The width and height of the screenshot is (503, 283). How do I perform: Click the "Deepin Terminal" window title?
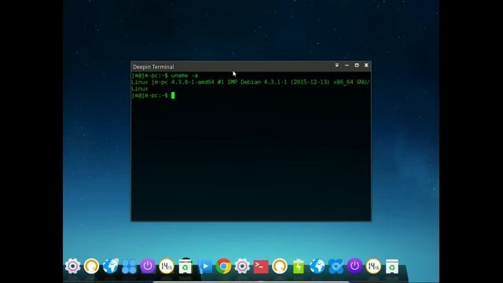[x=153, y=67]
